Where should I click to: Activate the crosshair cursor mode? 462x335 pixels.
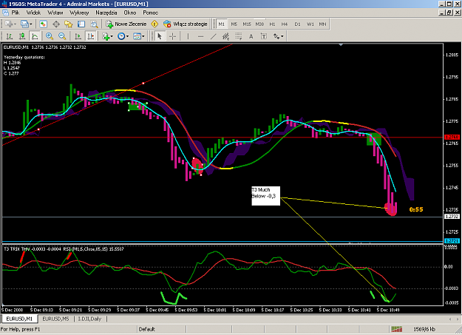(172, 36)
